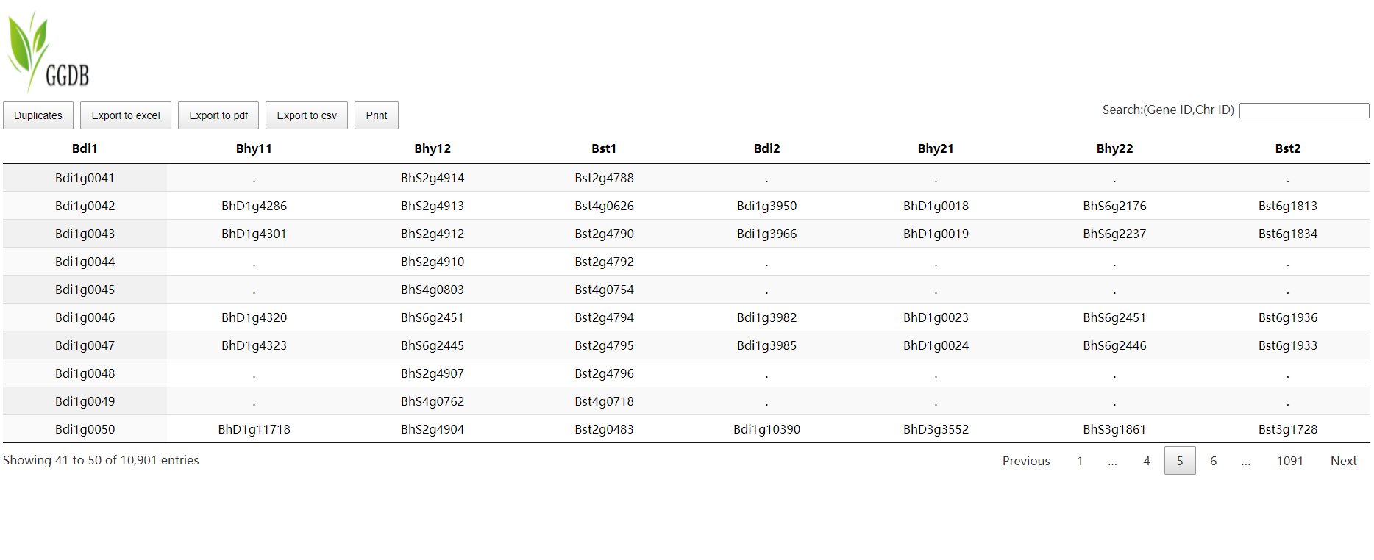Click the Duplicates button
The width and height of the screenshot is (1374, 560).
pos(38,115)
